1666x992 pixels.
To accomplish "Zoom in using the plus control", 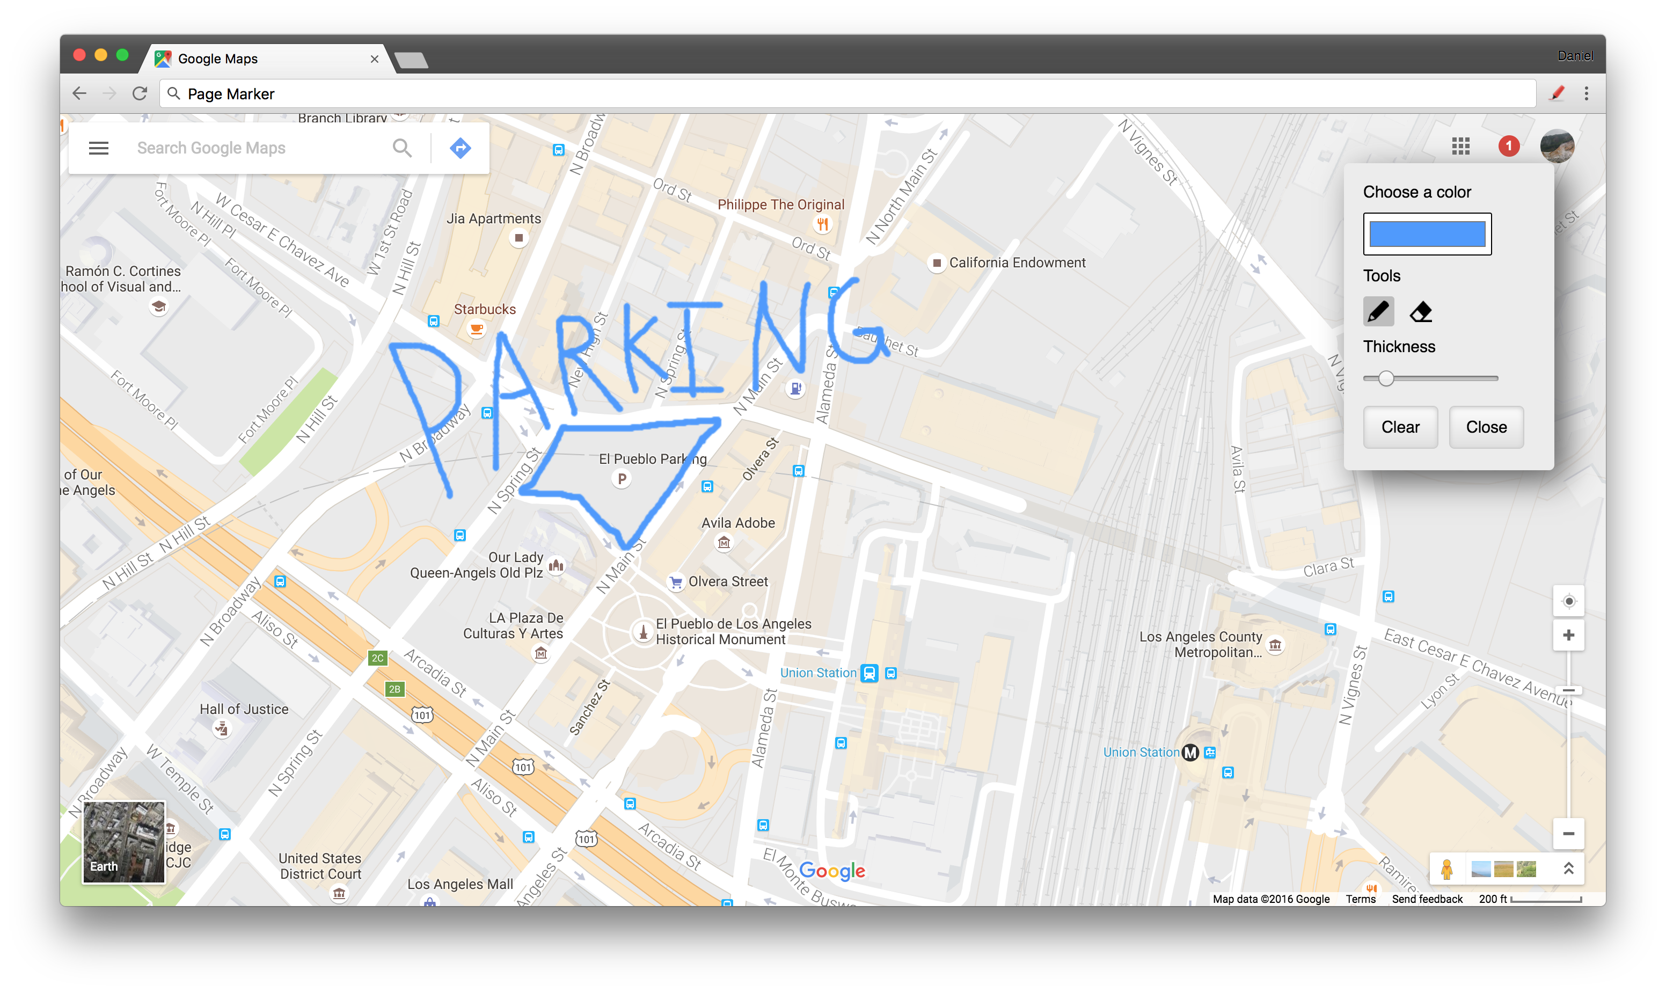I will click(x=1568, y=634).
